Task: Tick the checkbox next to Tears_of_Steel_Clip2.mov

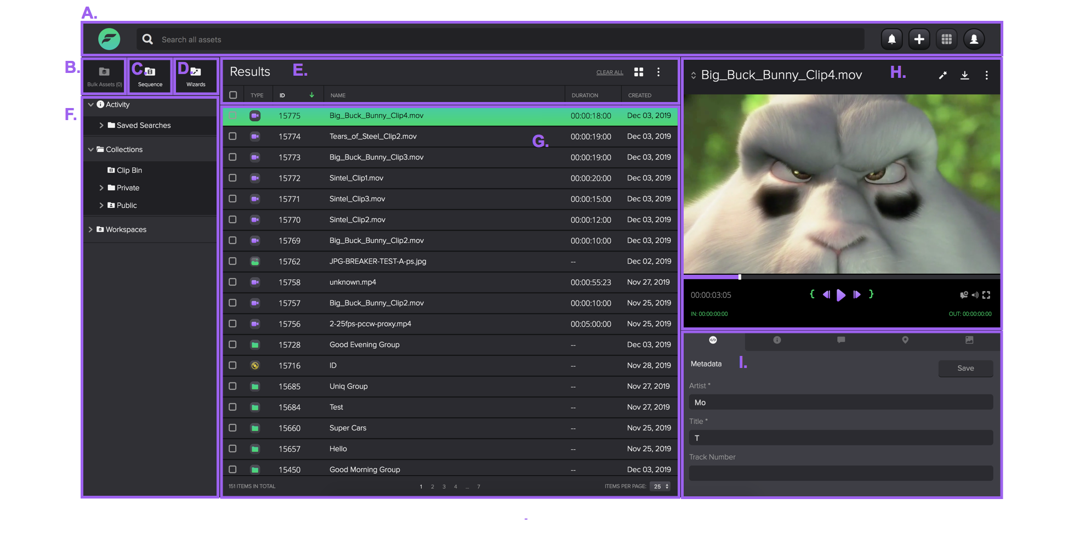Action: point(232,136)
